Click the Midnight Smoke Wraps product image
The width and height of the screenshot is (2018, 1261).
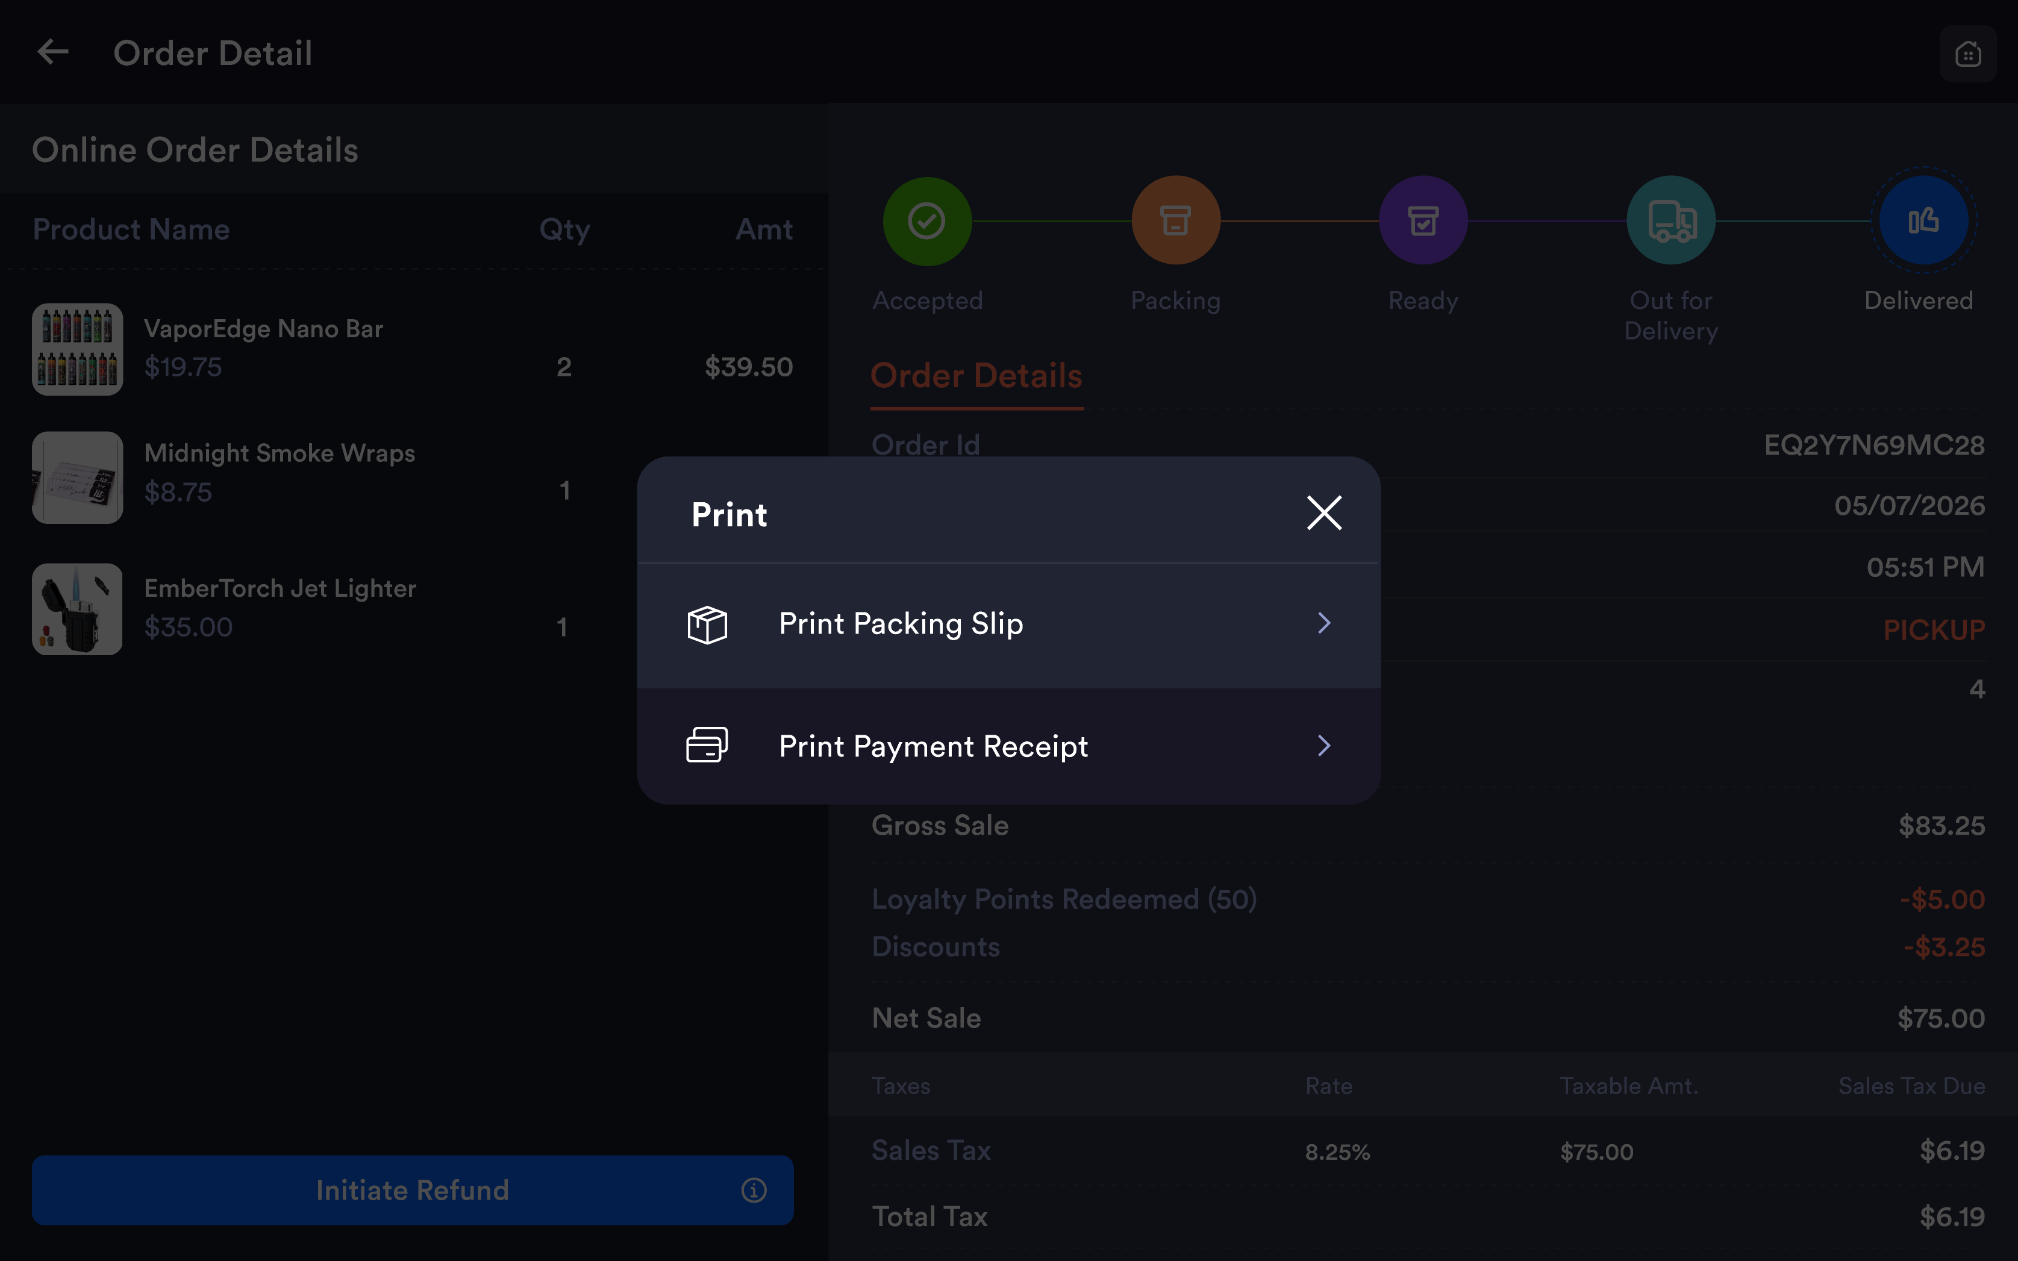pos(78,478)
